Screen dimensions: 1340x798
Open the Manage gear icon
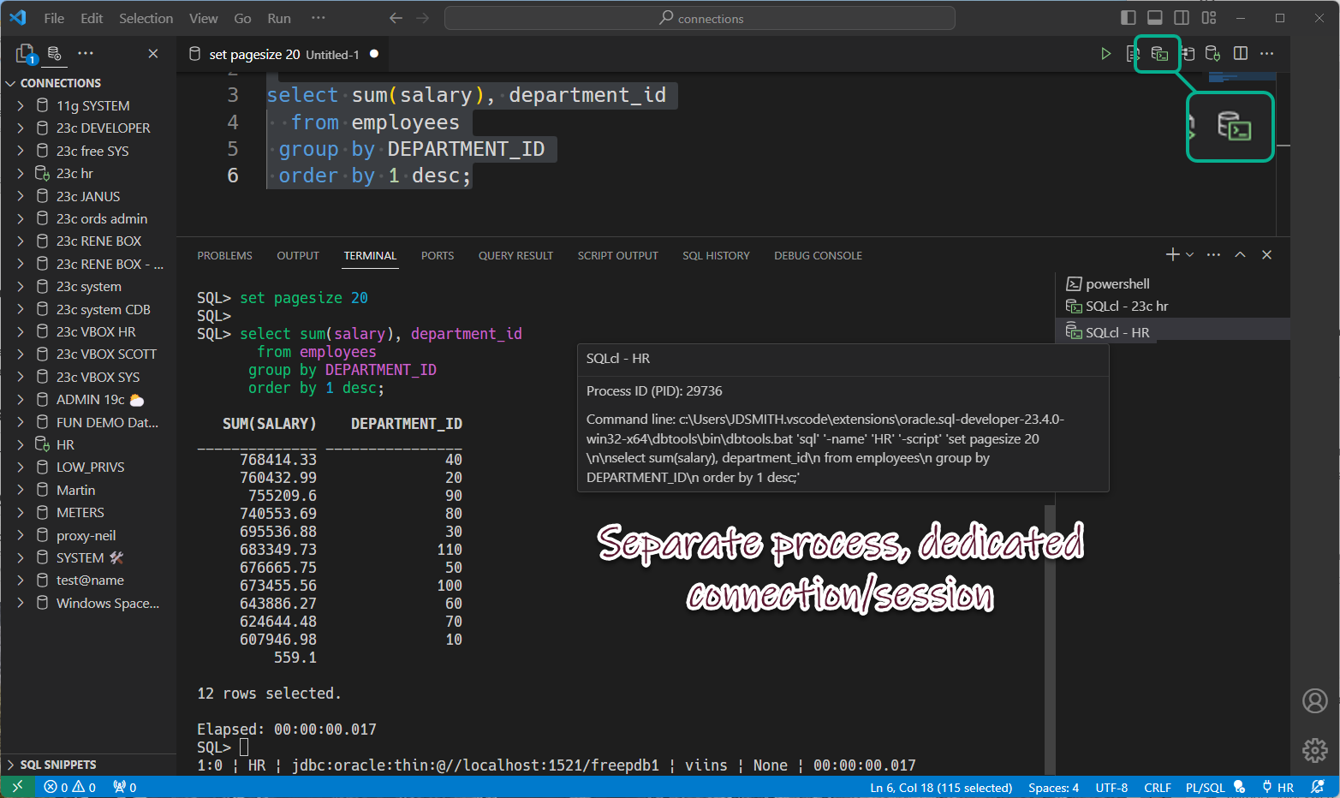coord(1315,750)
